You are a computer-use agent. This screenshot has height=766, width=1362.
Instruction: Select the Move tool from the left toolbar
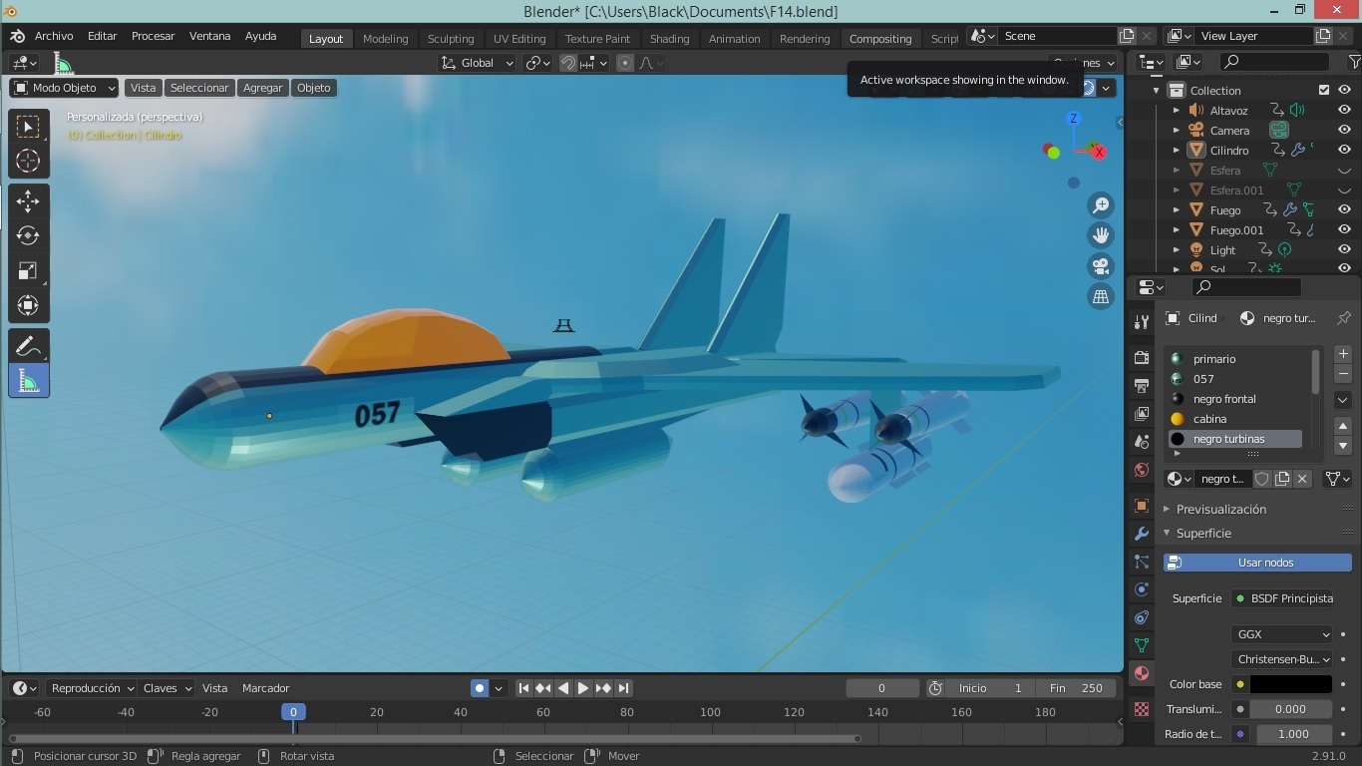(x=28, y=200)
